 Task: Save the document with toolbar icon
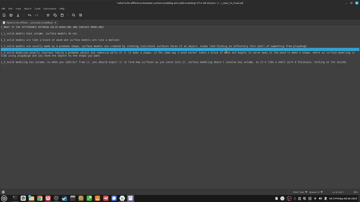[x=18, y=15]
